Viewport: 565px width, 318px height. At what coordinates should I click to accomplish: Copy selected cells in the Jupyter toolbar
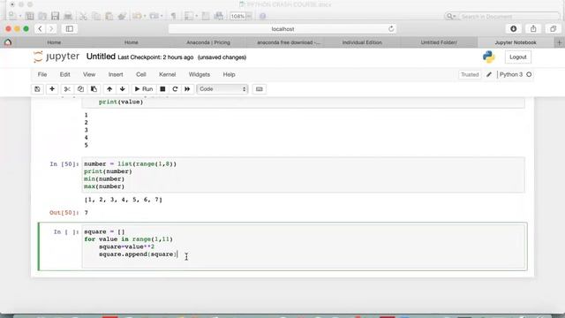pos(80,89)
